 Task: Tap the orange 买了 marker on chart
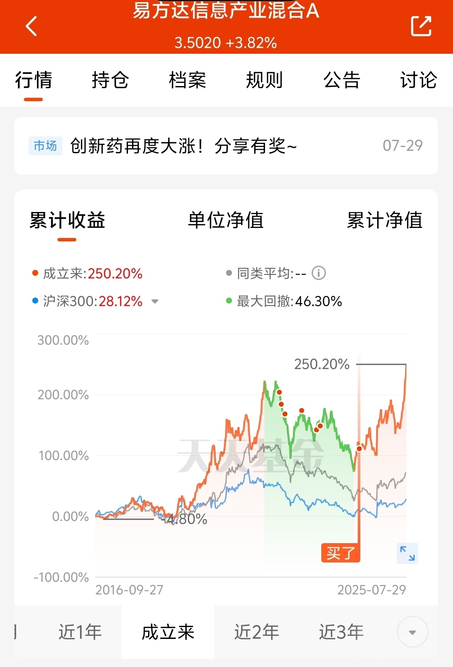pos(341,553)
